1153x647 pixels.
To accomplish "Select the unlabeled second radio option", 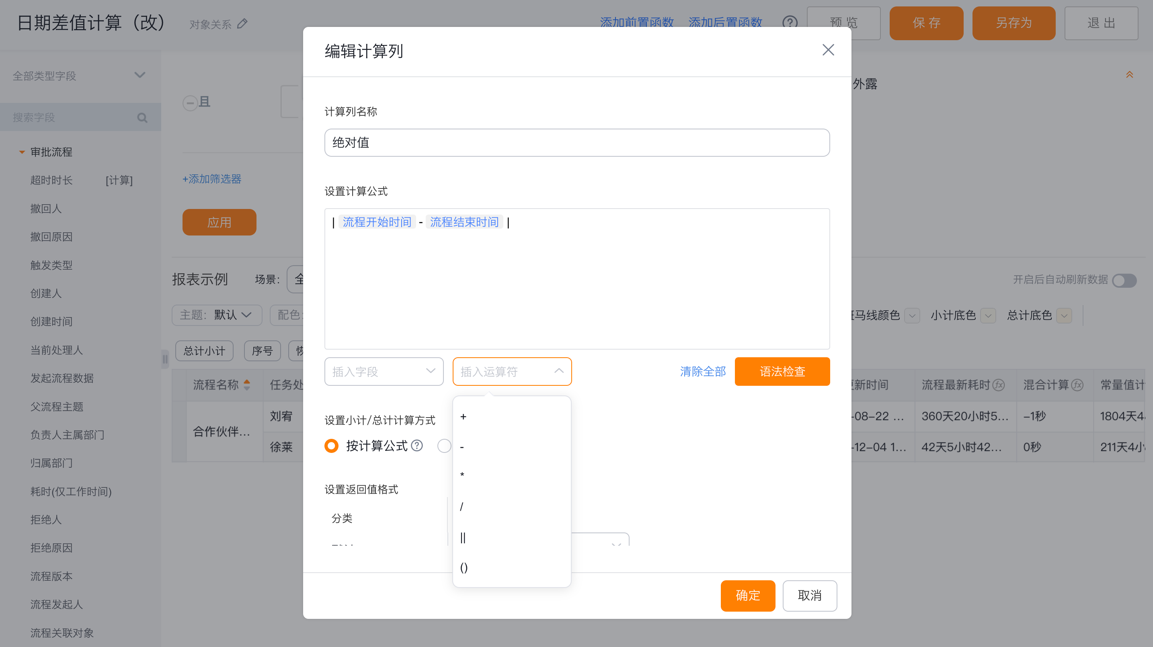I will pos(444,446).
